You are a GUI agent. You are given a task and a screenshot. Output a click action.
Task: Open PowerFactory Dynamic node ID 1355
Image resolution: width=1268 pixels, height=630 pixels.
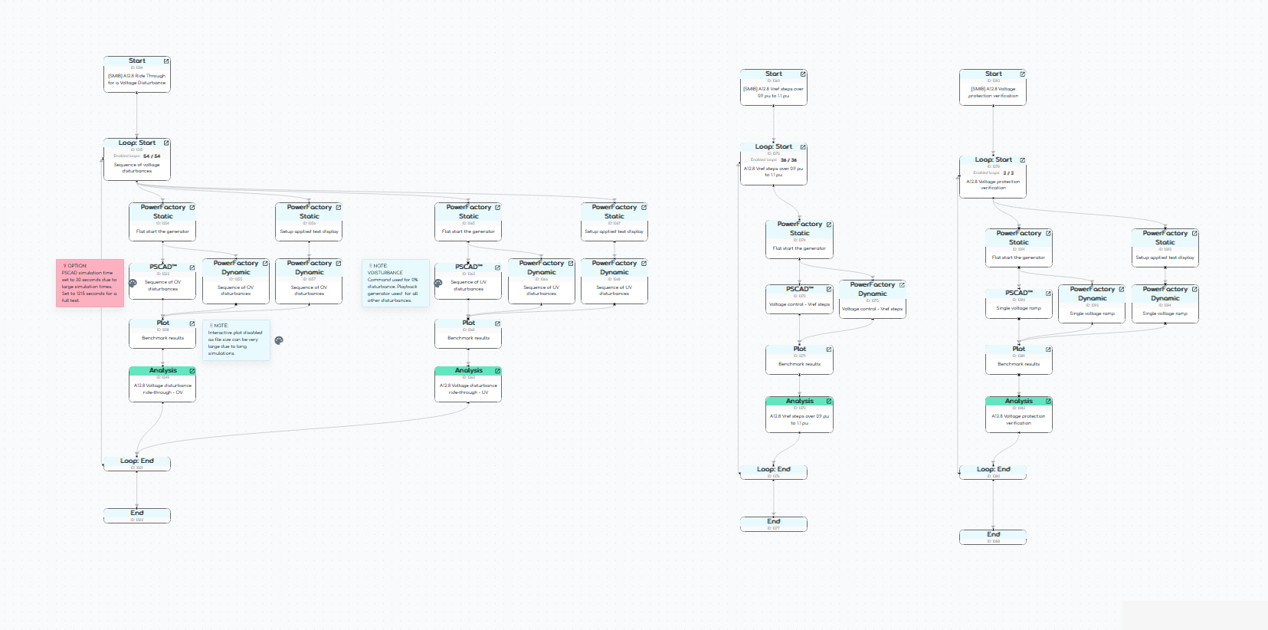[266, 264]
